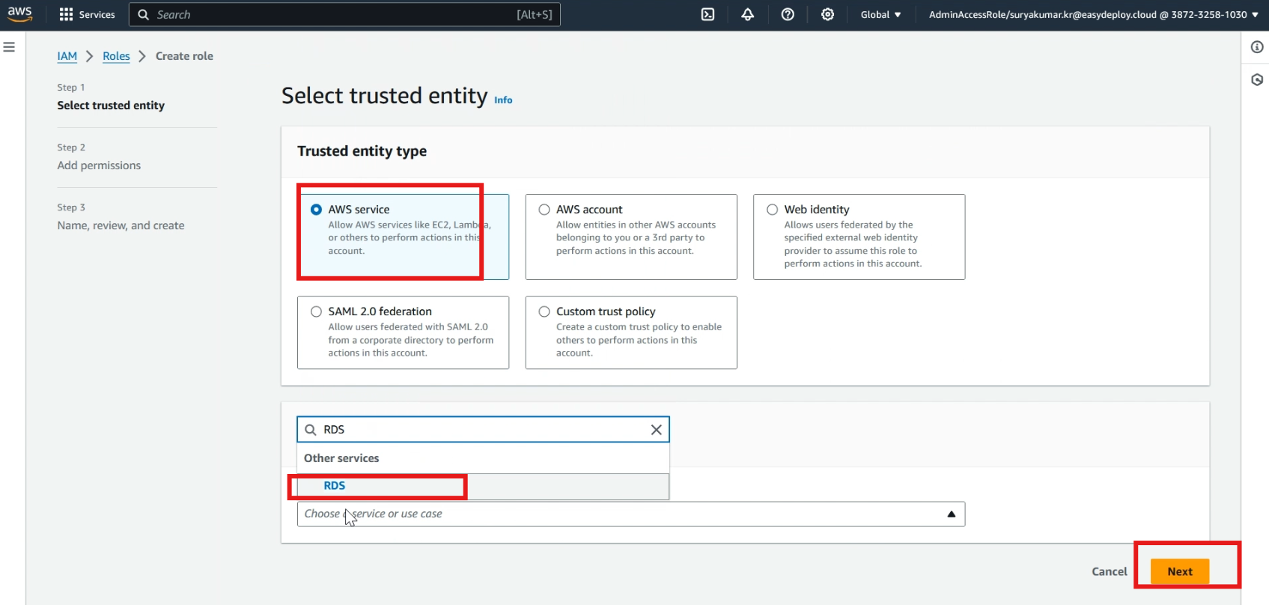Clear the RDS search text
Image resolution: width=1269 pixels, height=605 pixels.
[656, 430]
